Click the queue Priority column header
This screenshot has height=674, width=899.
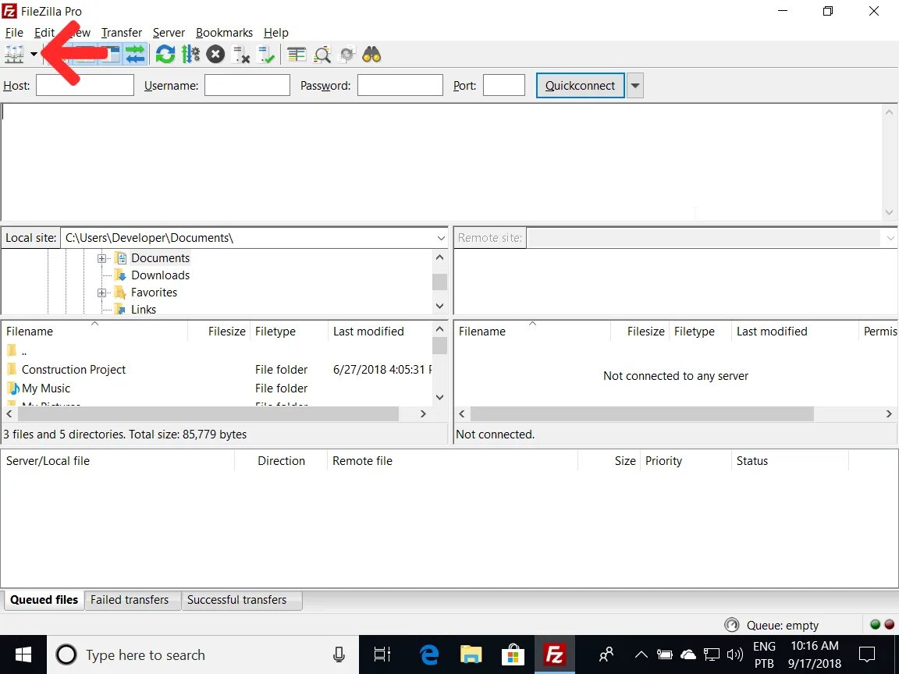tap(686, 461)
